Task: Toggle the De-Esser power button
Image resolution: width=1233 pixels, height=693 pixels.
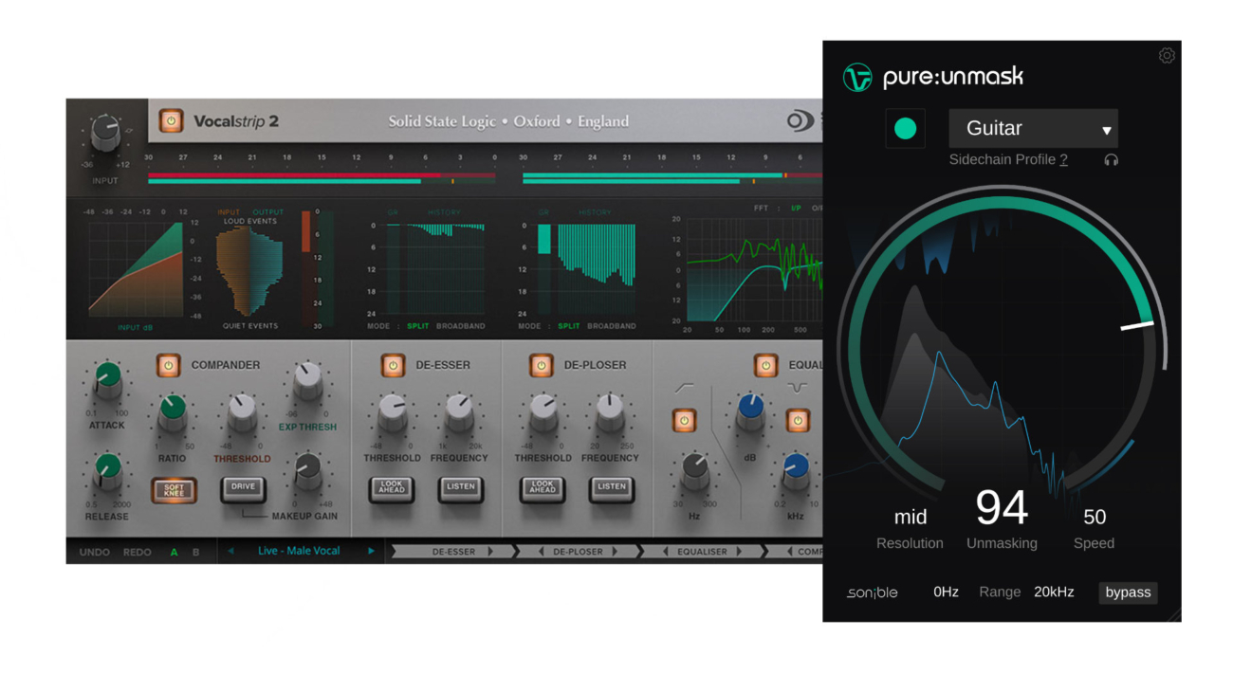Action: click(393, 365)
